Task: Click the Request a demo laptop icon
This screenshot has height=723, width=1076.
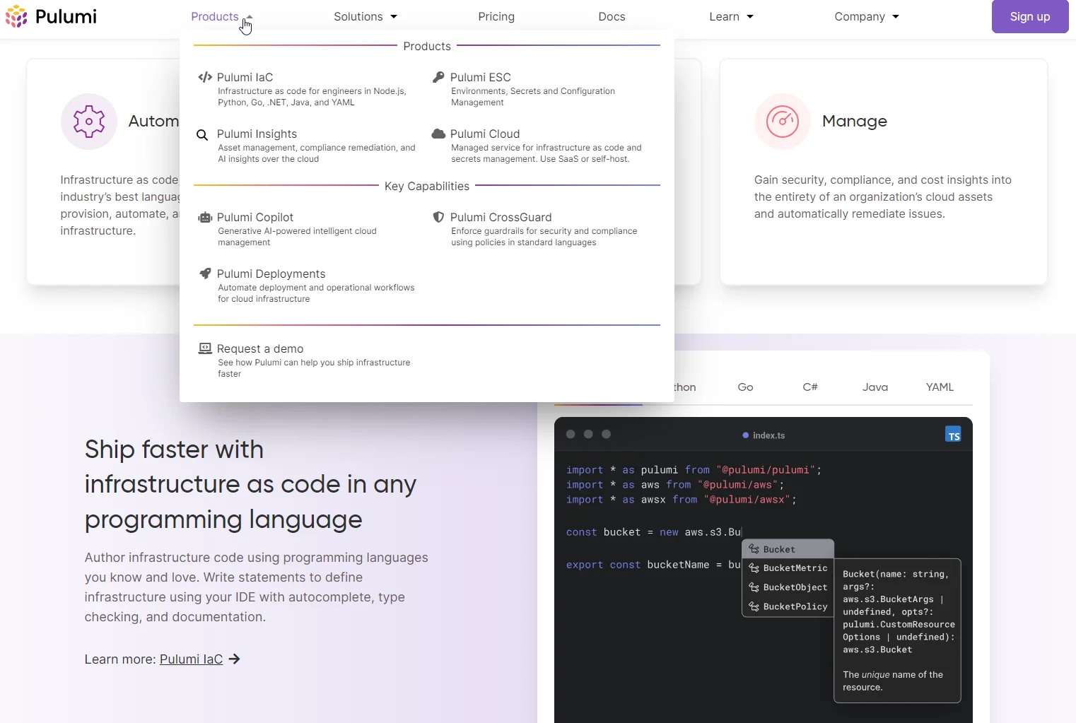Action: point(205,348)
